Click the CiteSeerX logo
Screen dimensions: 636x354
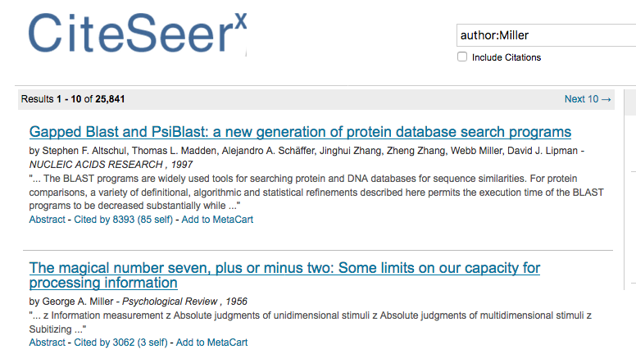[137, 34]
